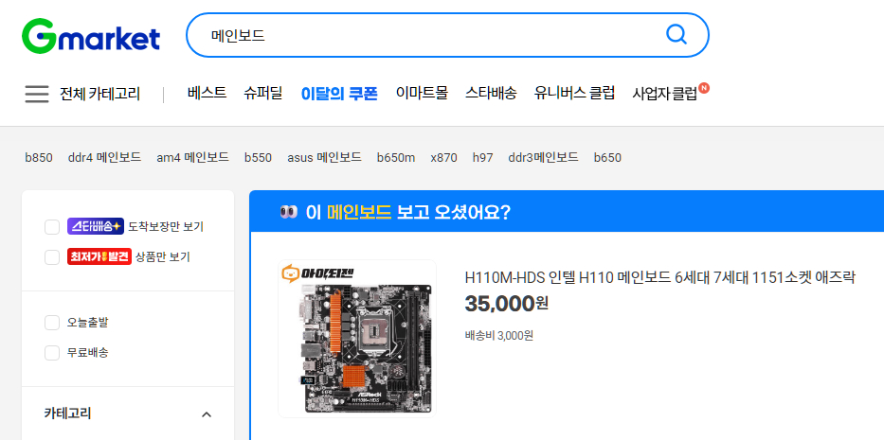
Task: Go to 베스트 tab
Action: click(x=207, y=93)
